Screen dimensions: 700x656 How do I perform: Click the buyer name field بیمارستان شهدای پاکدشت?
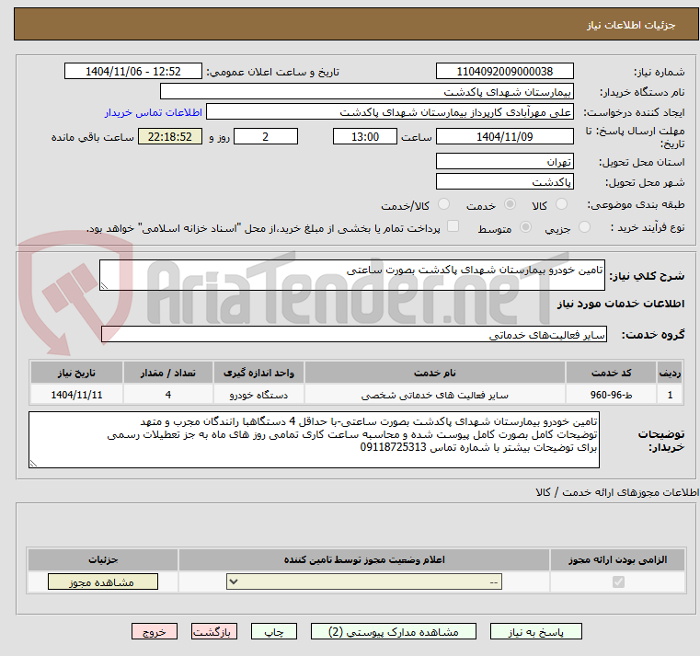click(366, 92)
